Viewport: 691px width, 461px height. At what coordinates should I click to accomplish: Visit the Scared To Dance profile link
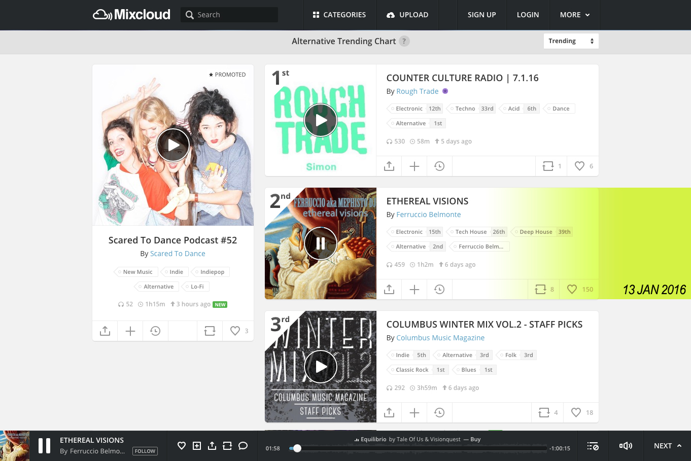pos(178,254)
